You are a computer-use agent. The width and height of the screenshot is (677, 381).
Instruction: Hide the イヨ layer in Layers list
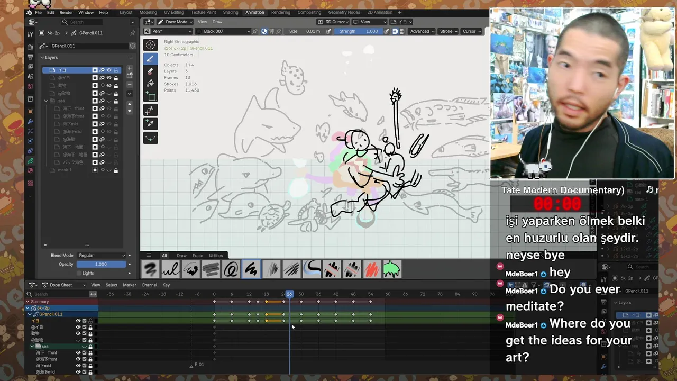pos(109,70)
